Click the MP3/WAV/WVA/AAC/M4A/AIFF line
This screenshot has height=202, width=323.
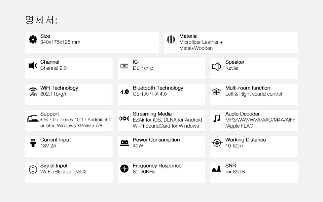[x=260, y=120]
